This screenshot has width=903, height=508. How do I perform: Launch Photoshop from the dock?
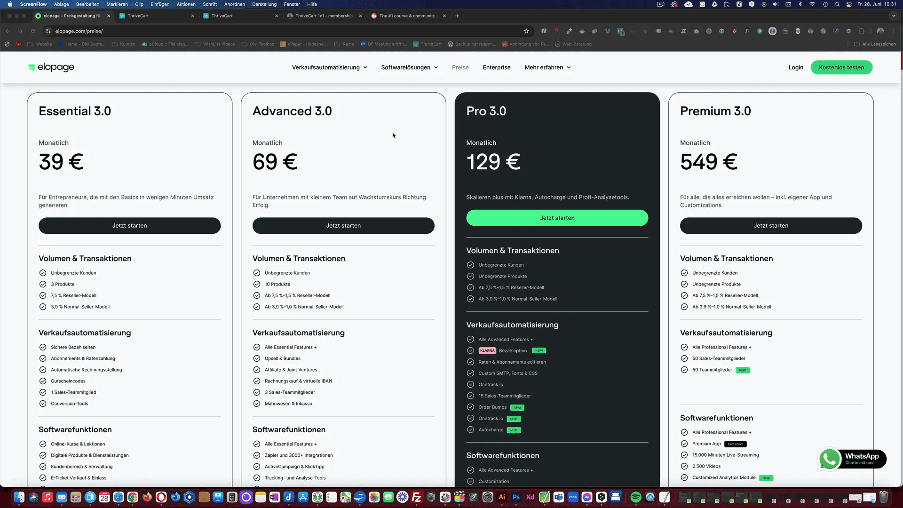click(x=516, y=497)
